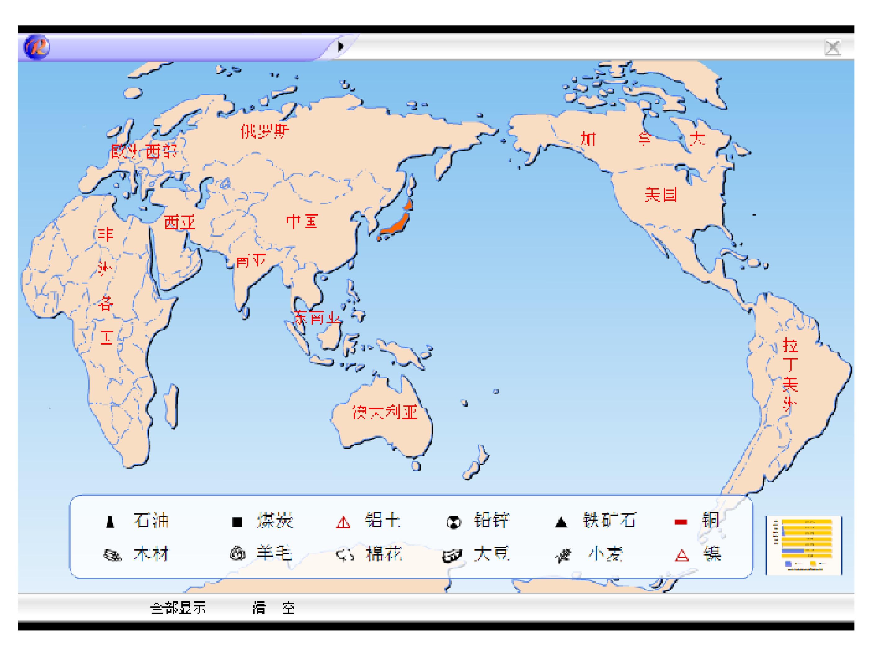The width and height of the screenshot is (893, 670).
Task: Click the 棉花 cotton icon
Action: 345,556
